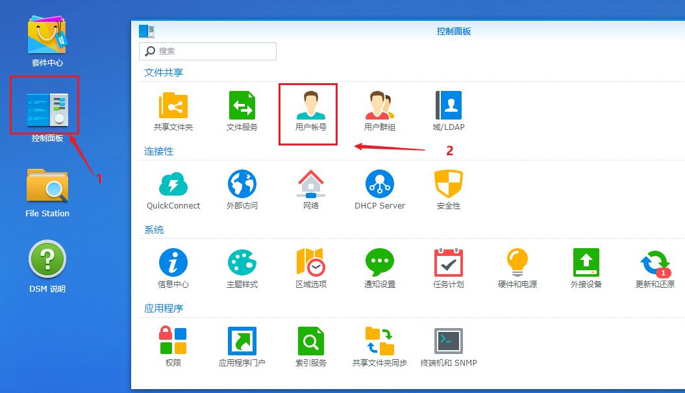Viewport: 685px width, 393px height.
Task: 打开文件服务设置
Action: 242,110
